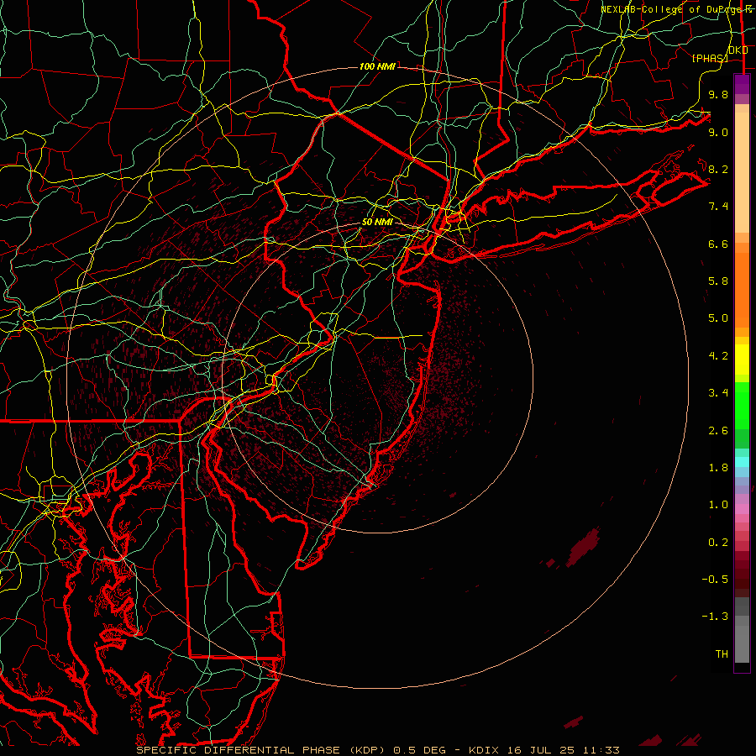Click the 7.4 scale value
The image size is (756, 756).
click(718, 207)
